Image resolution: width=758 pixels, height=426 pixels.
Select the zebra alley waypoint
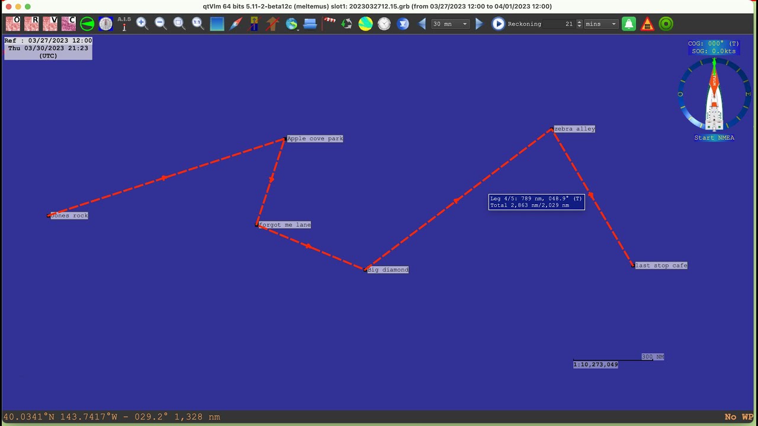pos(574,129)
